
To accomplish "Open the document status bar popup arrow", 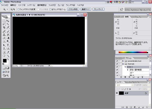I will (49, 66).
